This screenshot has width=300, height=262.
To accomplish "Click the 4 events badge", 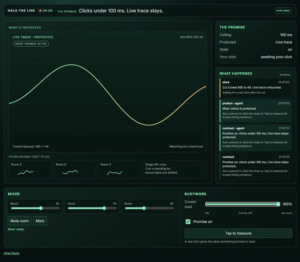I will (x=284, y=75).
